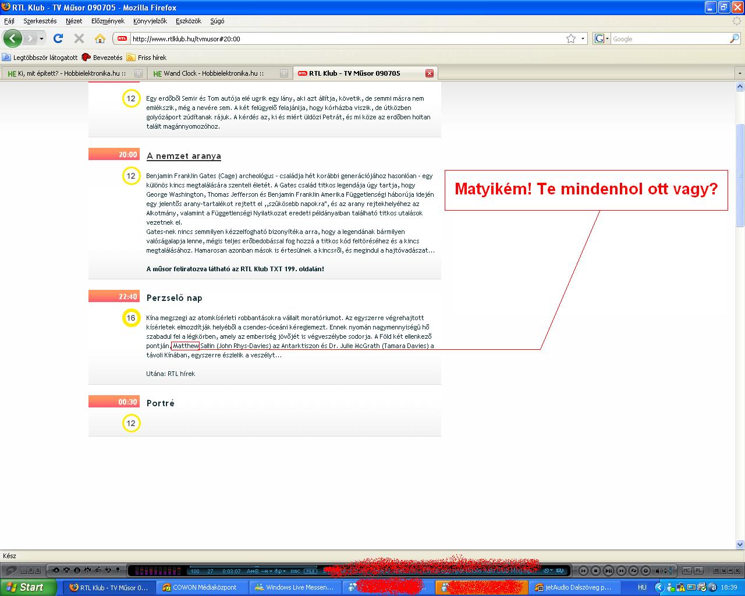The height and width of the screenshot is (596, 745).
Task: Open the Eszközök menu
Action: pyautogui.click(x=189, y=21)
